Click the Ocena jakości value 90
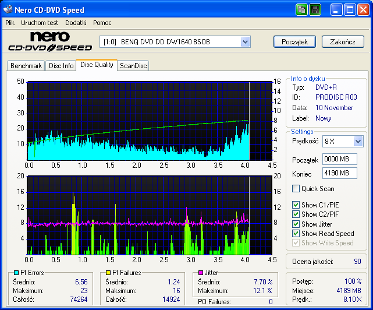 [357, 262]
